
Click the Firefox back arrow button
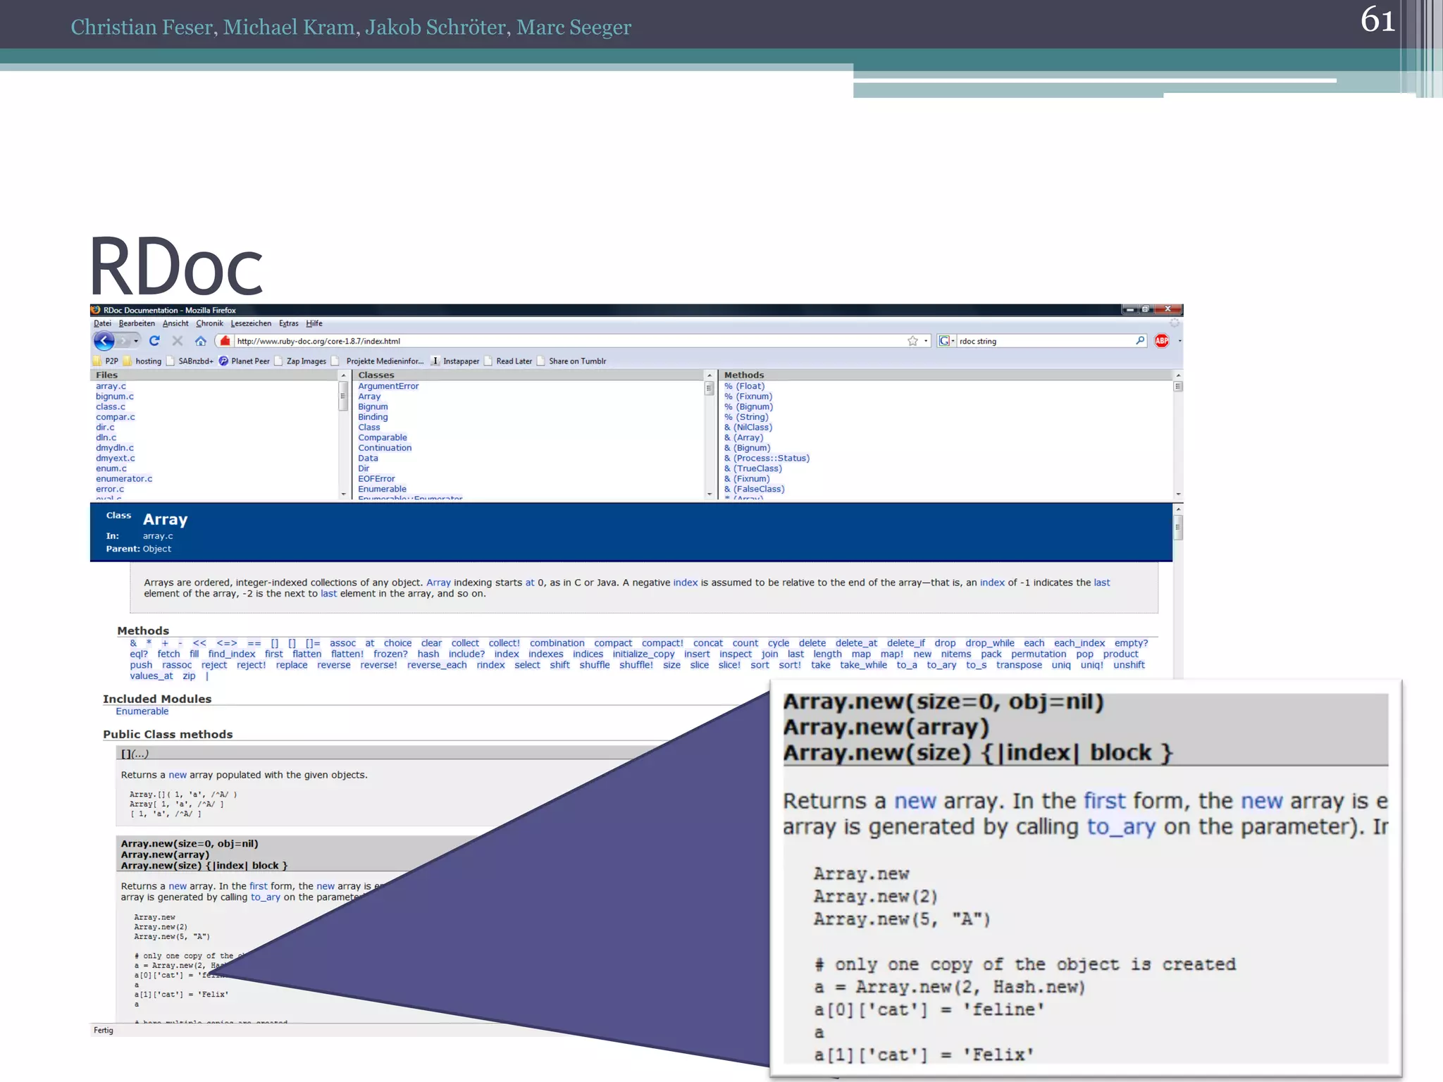coord(104,341)
